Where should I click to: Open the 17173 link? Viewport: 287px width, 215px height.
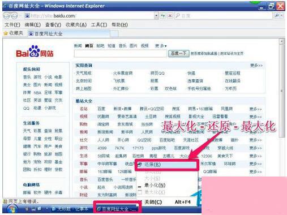coord(138,148)
